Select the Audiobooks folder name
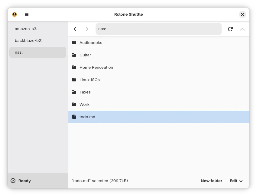 (x=91, y=43)
